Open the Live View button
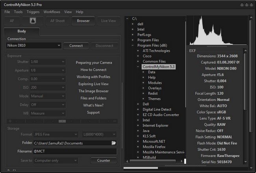This screenshot has height=173, width=256. pos(109,21)
